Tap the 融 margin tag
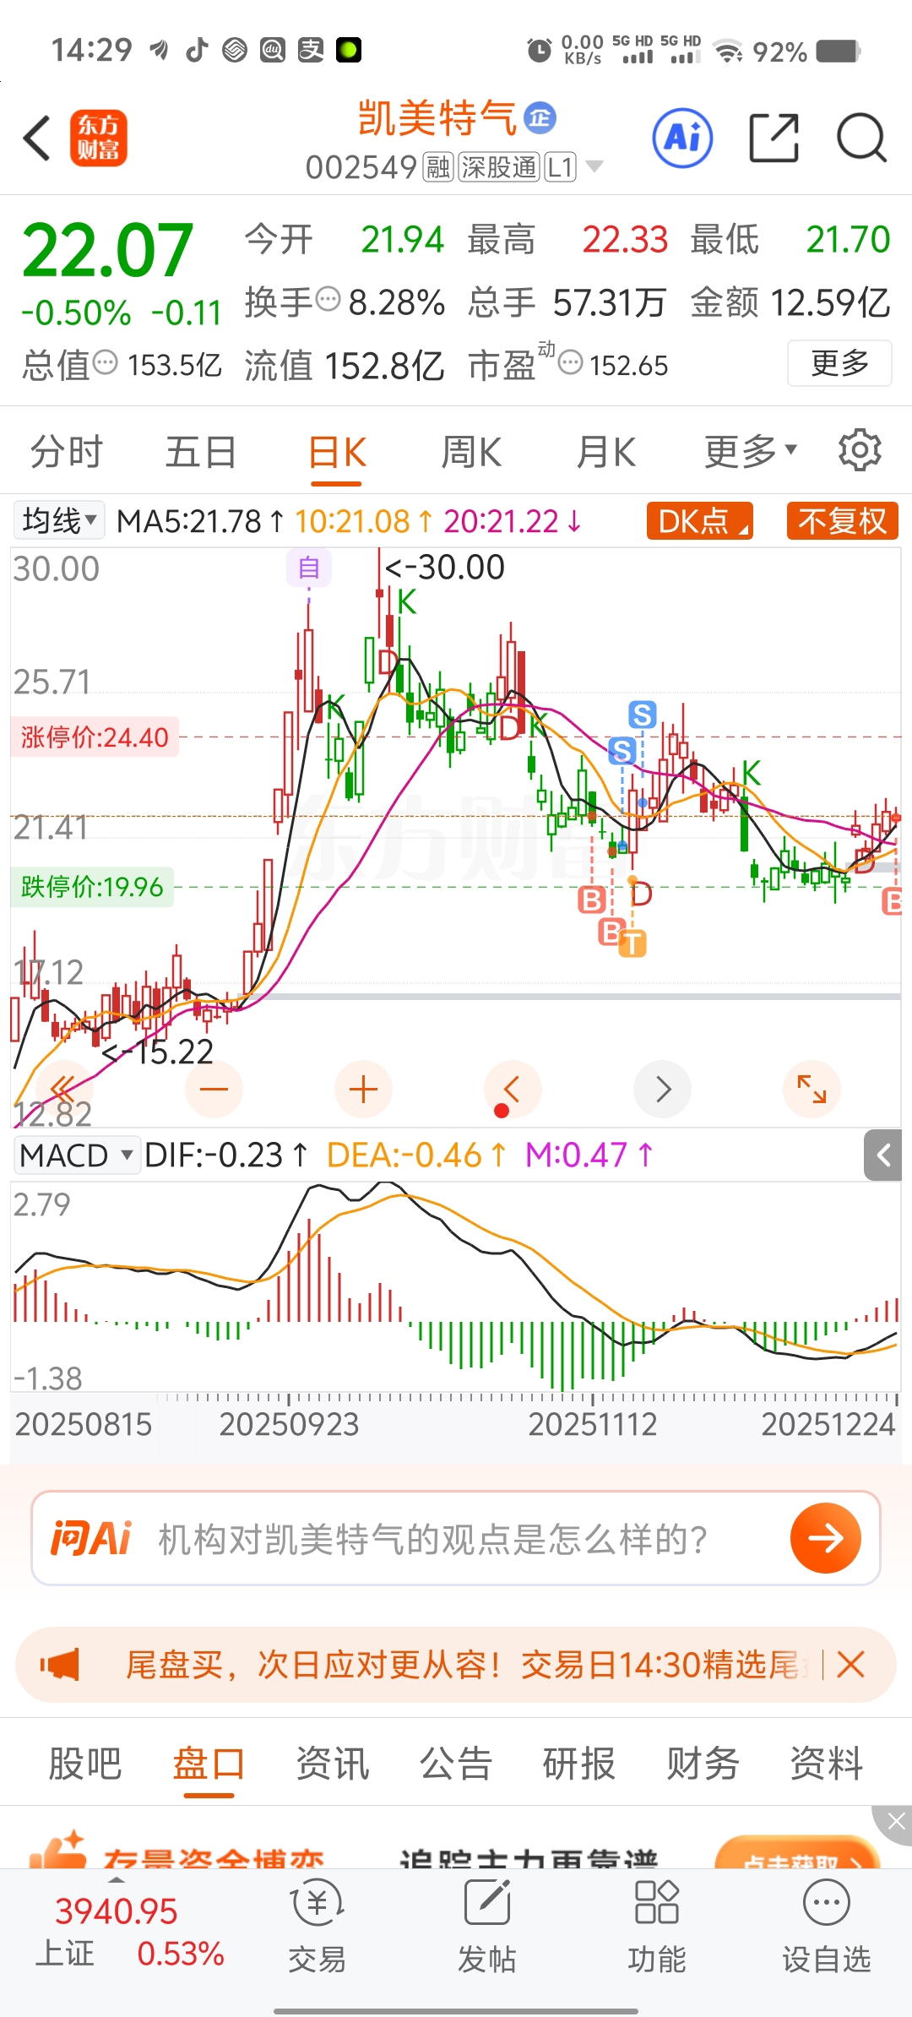The image size is (912, 2017). click(438, 167)
